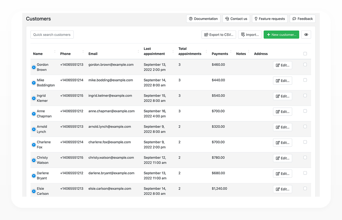Edit Ingrid Klemer's customer record

click(283, 96)
